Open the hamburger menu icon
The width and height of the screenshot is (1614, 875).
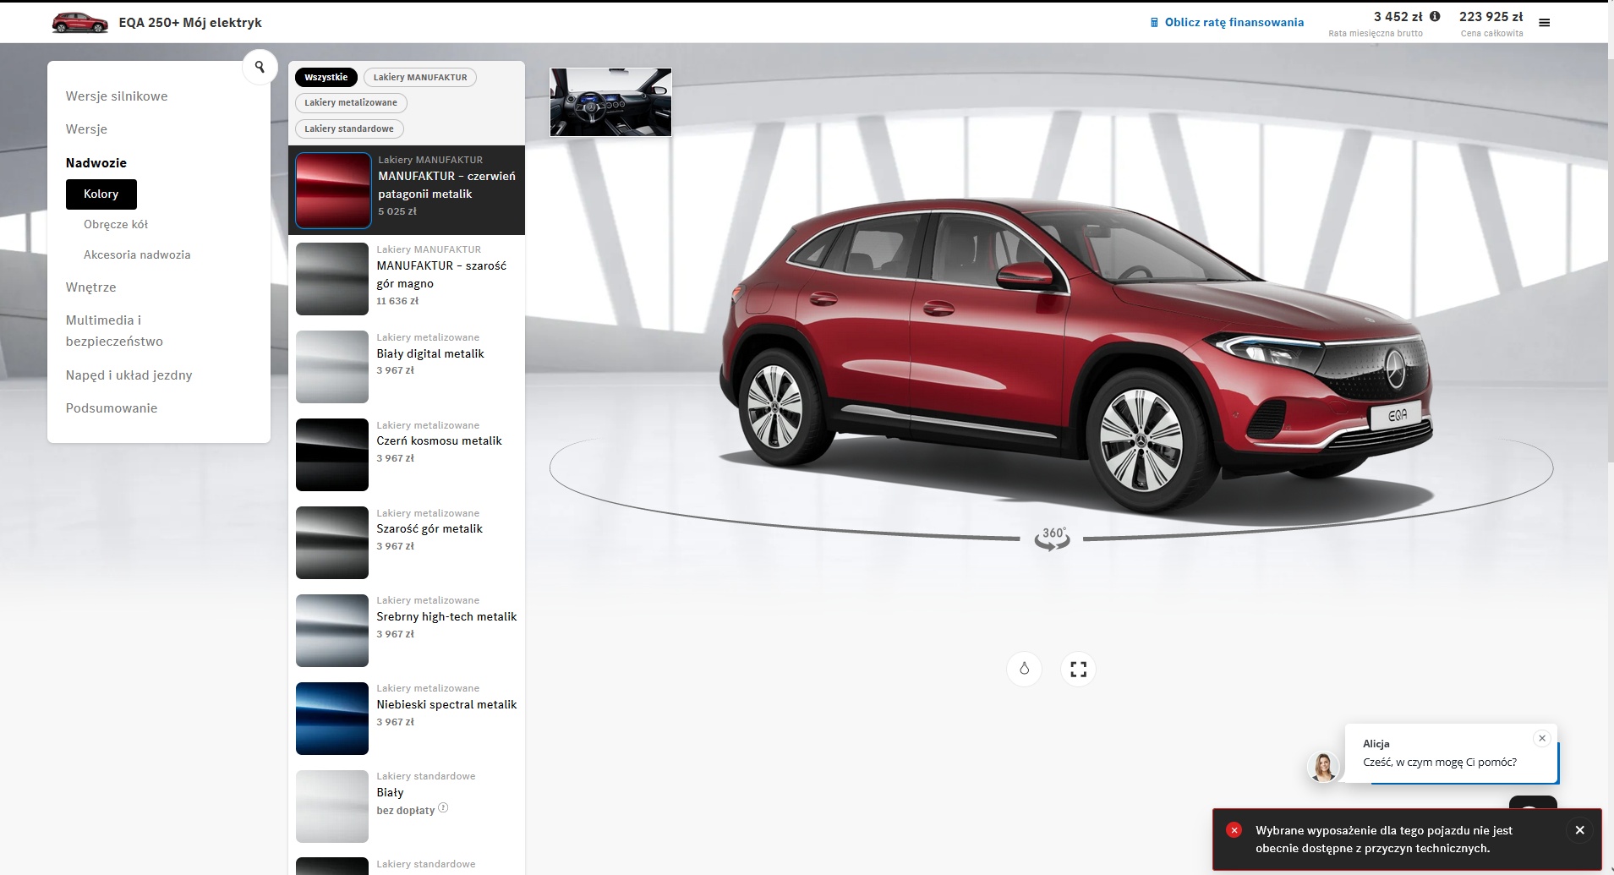coord(1545,23)
